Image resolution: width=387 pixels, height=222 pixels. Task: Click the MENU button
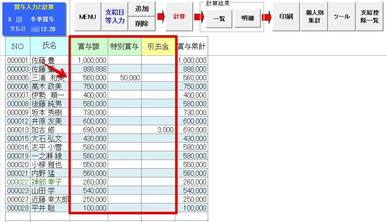click(x=88, y=17)
